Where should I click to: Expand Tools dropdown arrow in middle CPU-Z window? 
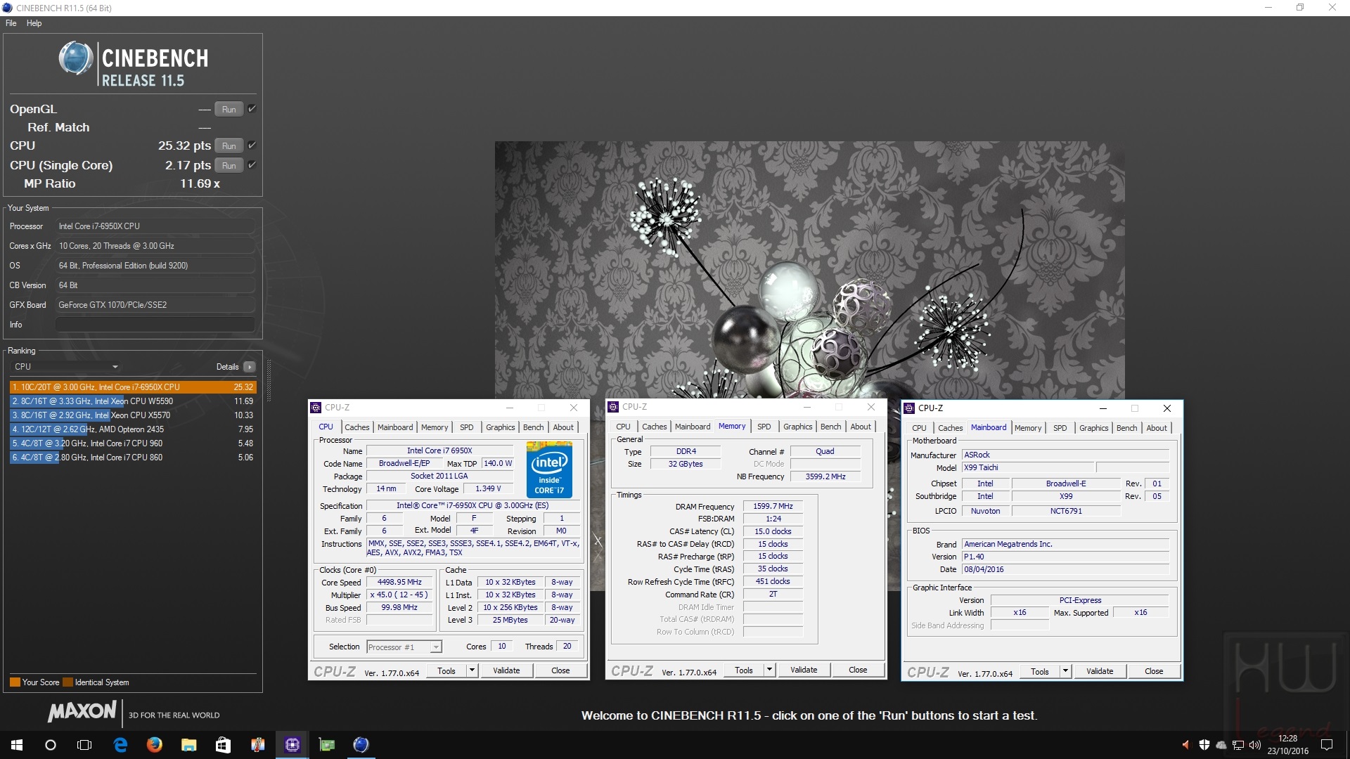(770, 670)
